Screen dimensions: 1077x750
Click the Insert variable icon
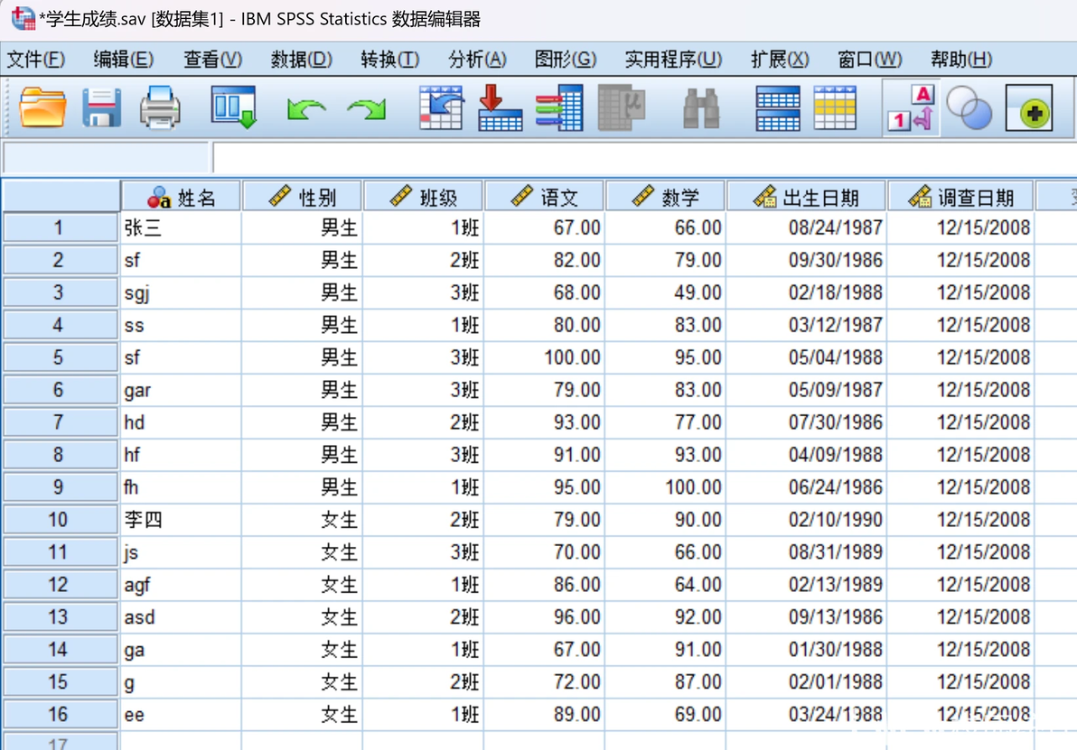[x=835, y=107]
